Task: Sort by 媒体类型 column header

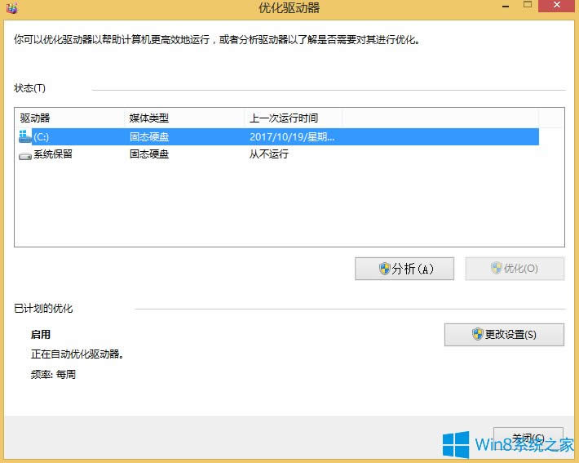Action: pyautogui.click(x=184, y=118)
